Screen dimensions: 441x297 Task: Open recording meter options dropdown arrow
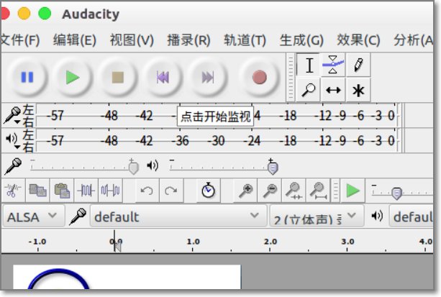(17, 122)
